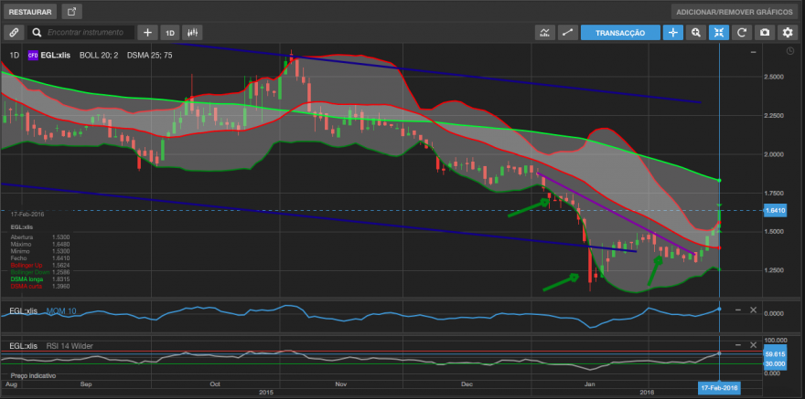This screenshot has width=805, height=399.
Task: Take a chart snapshot with camera icon
Action: coord(765,32)
